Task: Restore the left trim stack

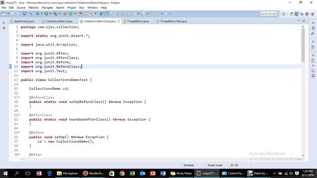Action: click(3, 23)
